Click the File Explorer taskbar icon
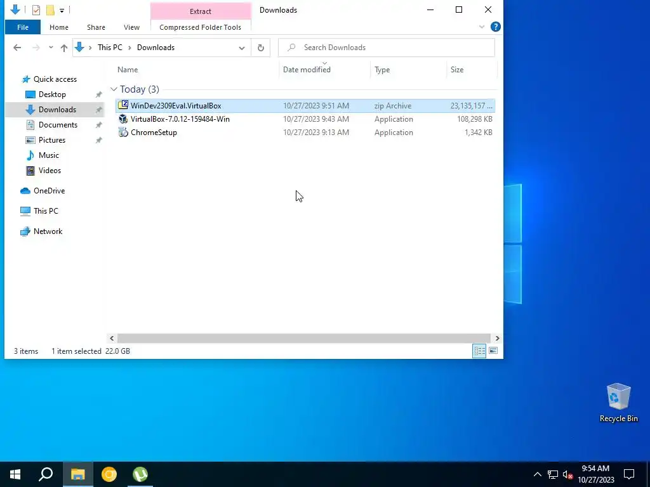The image size is (650, 487). pos(77,474)
